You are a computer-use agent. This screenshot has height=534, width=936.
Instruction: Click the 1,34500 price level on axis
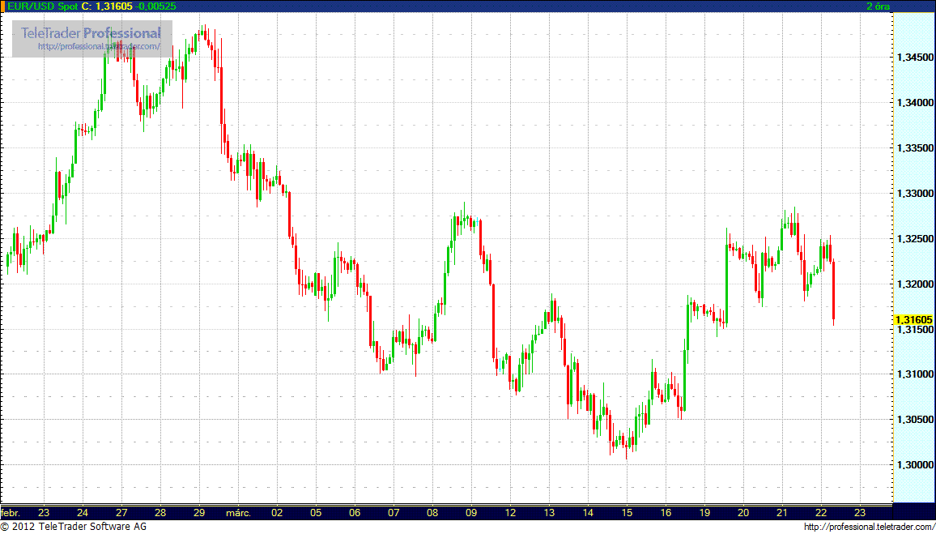[913, 58]
